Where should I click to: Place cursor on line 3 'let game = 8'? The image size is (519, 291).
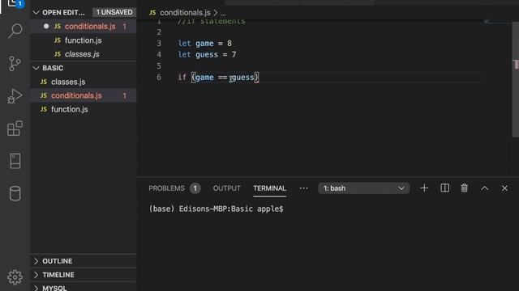(205, 43)
